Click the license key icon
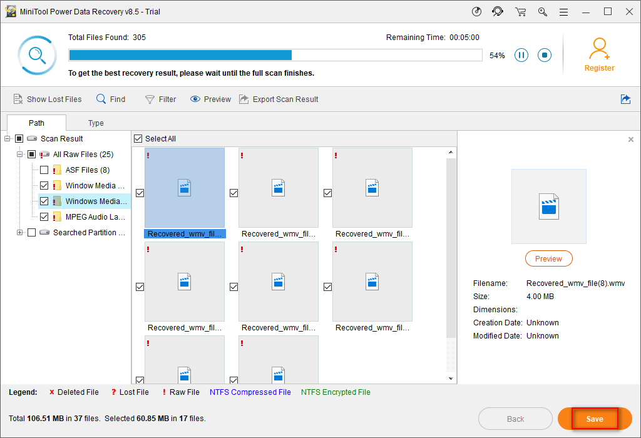 click(x=543, y=12)
